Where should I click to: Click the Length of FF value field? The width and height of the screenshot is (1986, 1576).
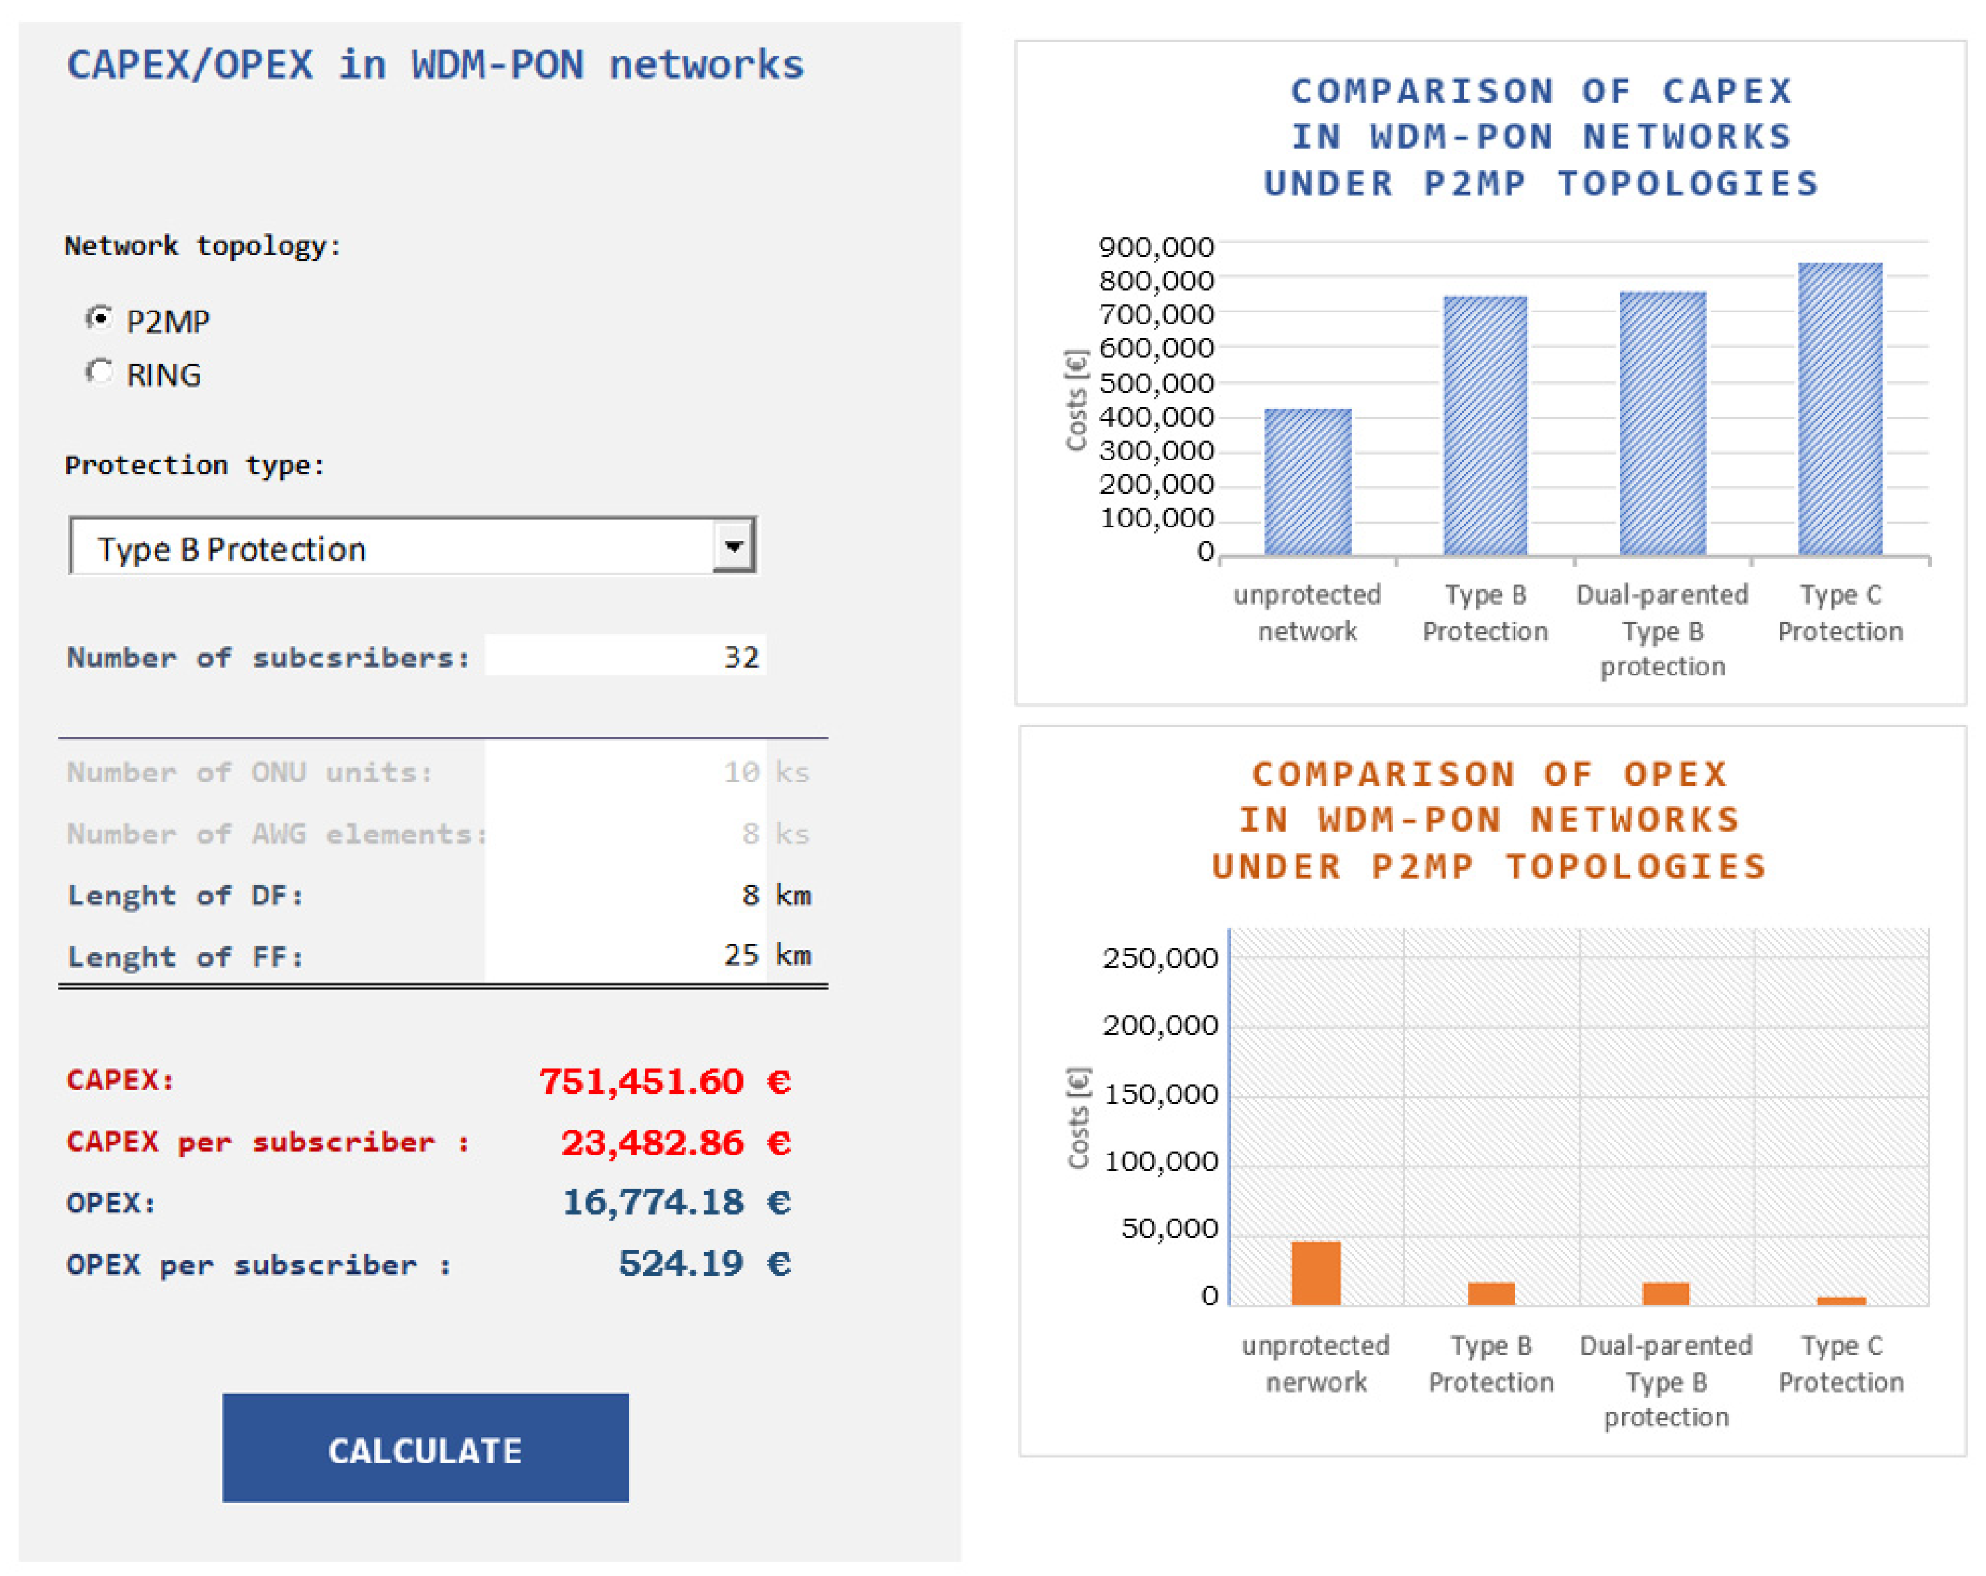[626, 955]
